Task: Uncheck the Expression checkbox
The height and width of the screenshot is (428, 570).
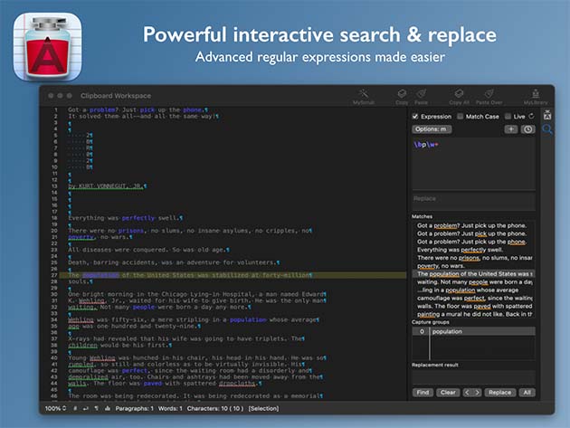Action: tap(416, 117)
